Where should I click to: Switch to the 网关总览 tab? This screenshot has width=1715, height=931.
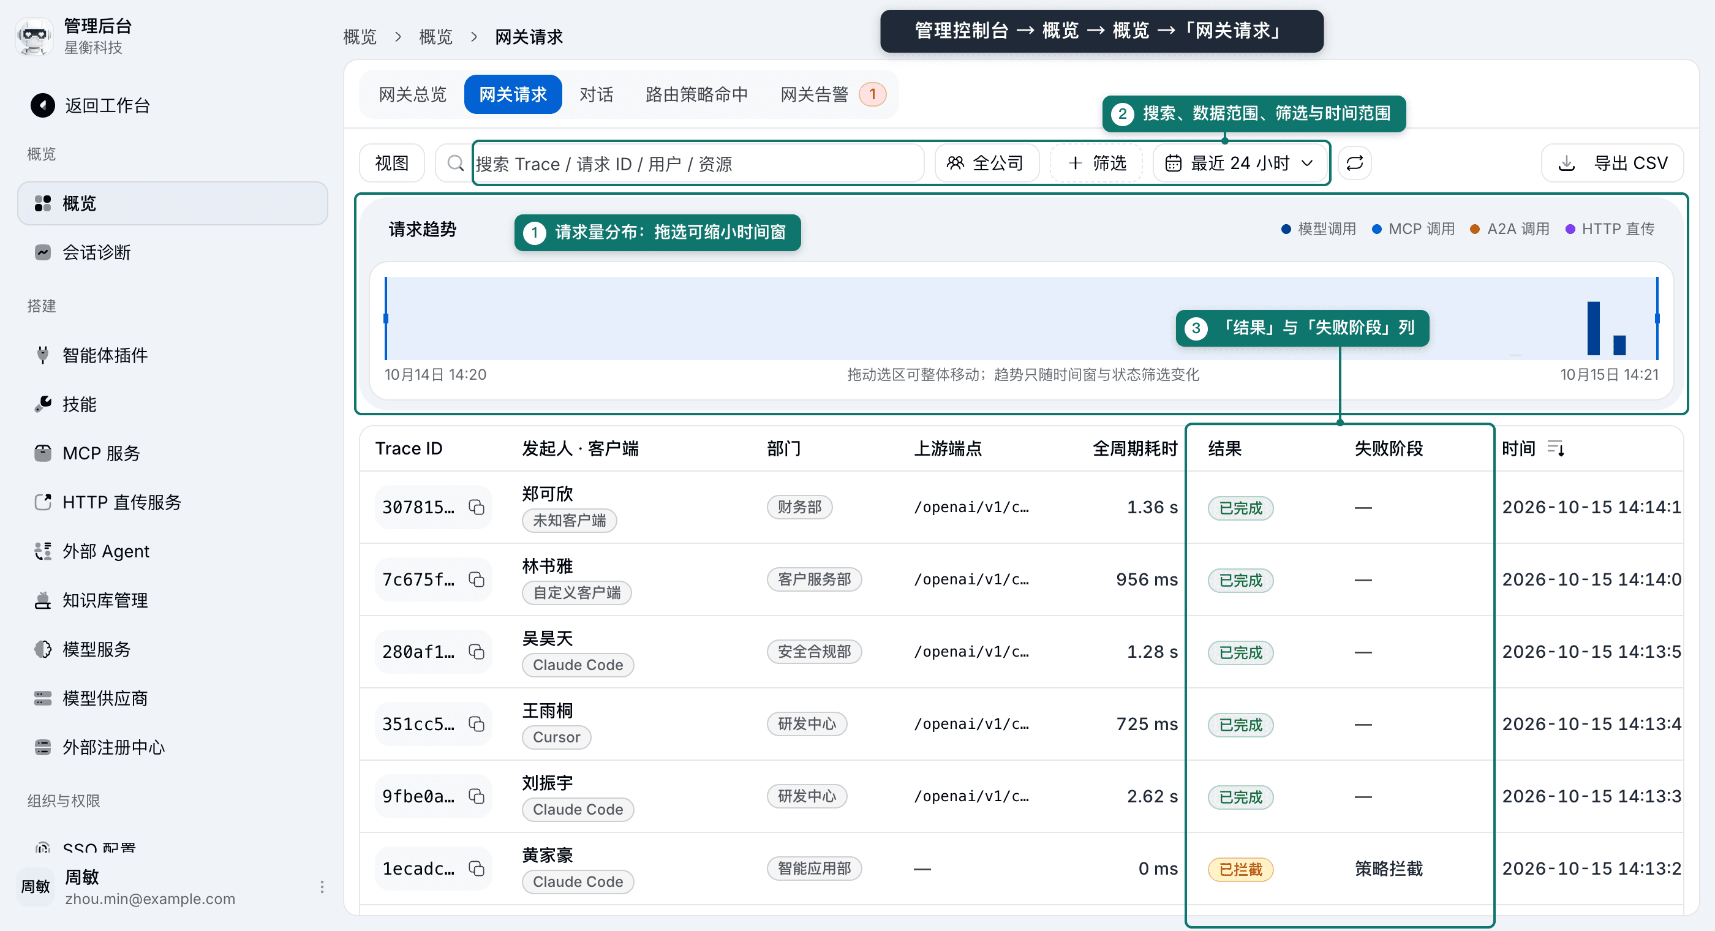pyautogui.click(x=413, y=94)
